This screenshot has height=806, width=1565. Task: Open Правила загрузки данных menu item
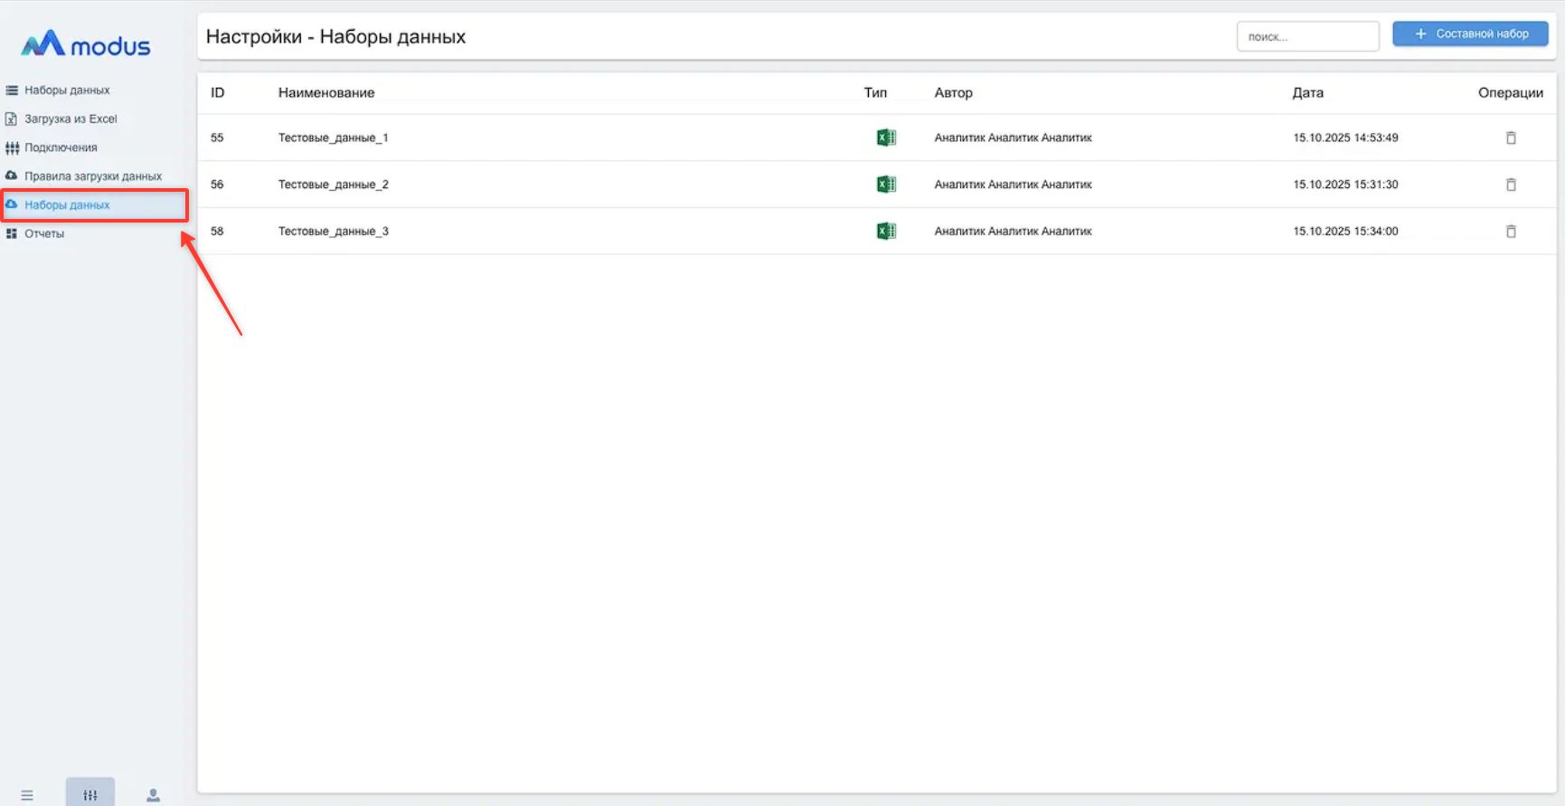(x=92, y=176)
